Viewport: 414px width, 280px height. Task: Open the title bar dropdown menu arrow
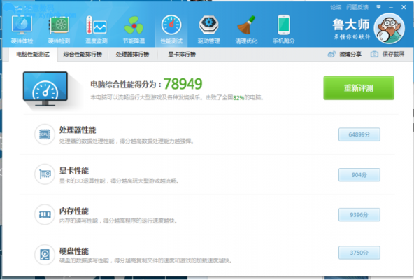point(378,7)
